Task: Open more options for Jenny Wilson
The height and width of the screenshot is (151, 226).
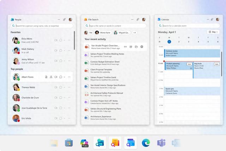Action: 69,61
